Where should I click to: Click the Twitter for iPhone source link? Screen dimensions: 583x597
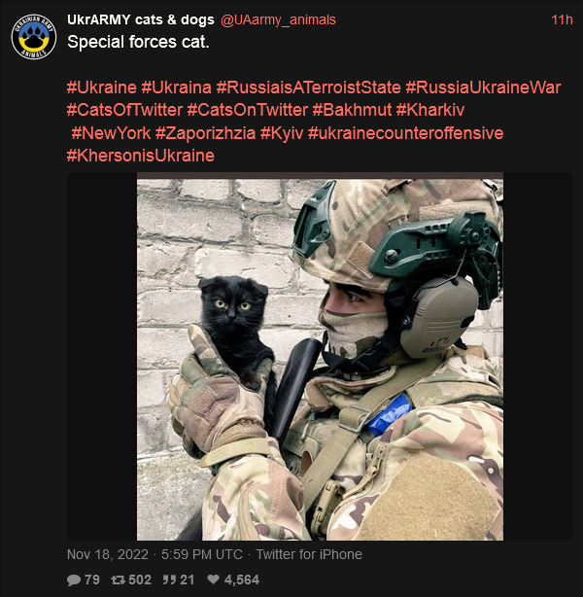309,554
